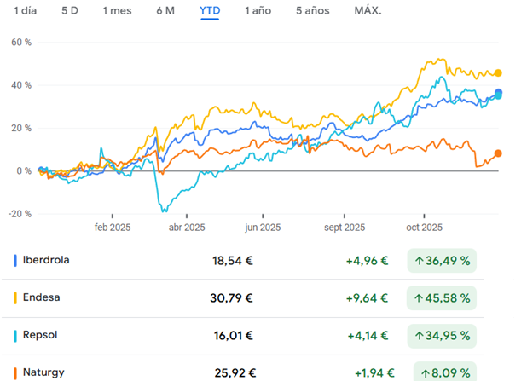Click the Naturgy +8,09 % change badge
Screen dimensions: 527x381
[444, 372]
